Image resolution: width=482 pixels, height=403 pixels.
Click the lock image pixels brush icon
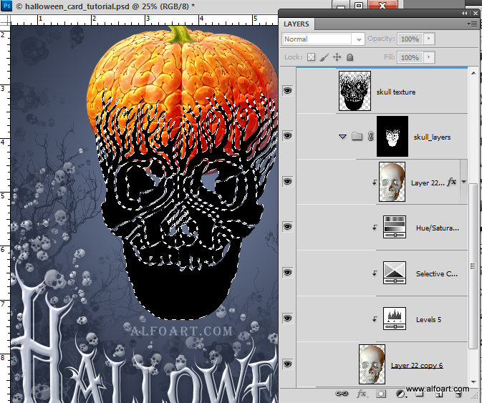(324, 57)
